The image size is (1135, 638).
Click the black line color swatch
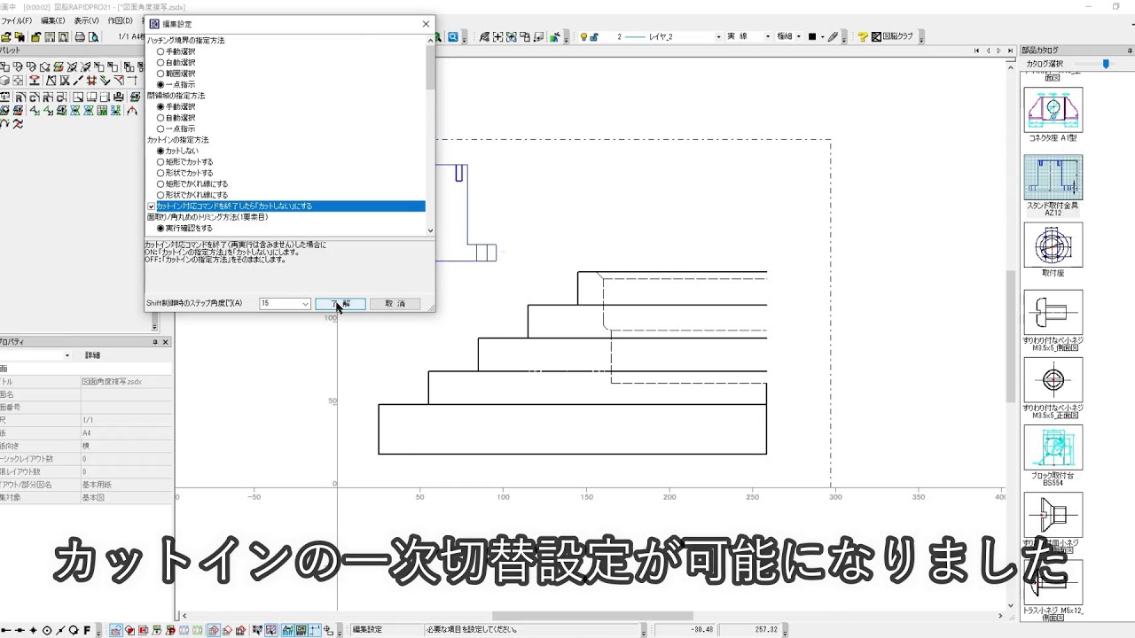[x=812, y=36]
